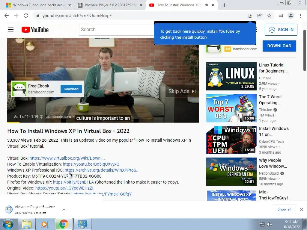The width and height of the screenshot is (307, 230).
Task: Open Windows Explorer from taskbar
Action: click(x=27, y=224)
